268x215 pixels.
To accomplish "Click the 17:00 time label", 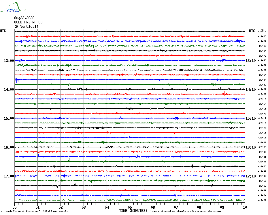I will 9,176.
